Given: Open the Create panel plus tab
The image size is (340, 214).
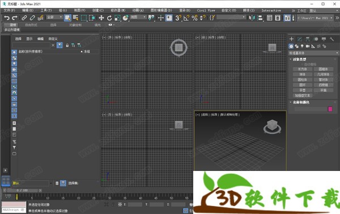Looking at the screenshot, I should point(291,39).
